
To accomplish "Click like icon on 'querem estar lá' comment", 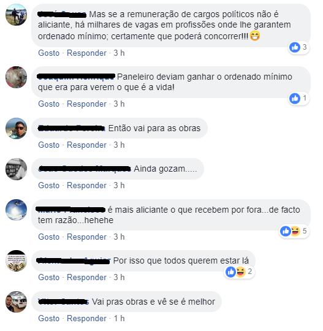I will click(x=230, y=272).
